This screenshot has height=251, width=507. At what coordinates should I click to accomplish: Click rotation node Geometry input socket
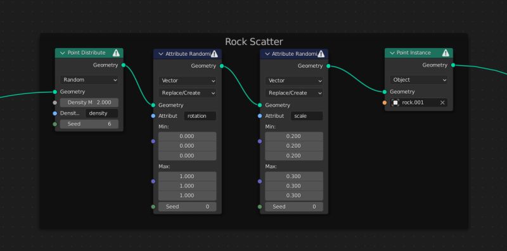click(153, 105)
